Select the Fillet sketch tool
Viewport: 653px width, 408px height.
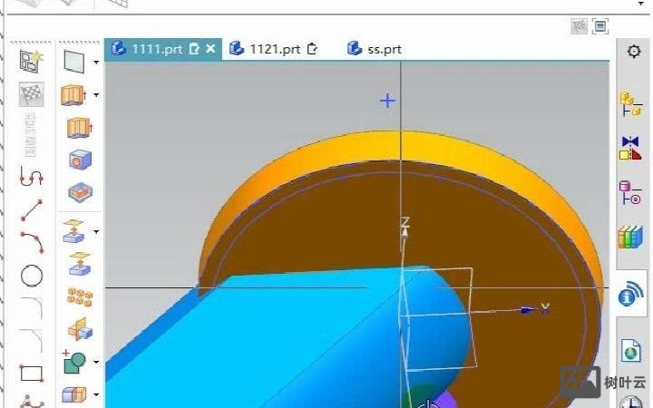32,307
